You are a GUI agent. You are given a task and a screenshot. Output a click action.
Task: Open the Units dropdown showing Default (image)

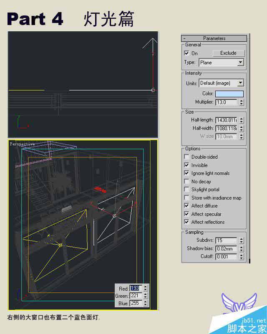click(x=222, y=83)
